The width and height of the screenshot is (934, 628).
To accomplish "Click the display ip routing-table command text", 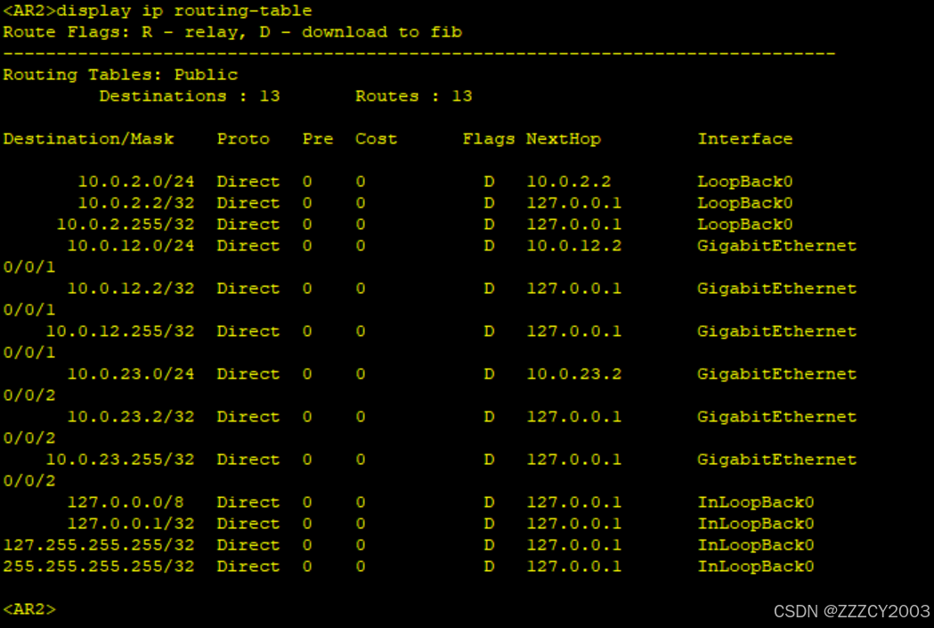I will (183, 11).
